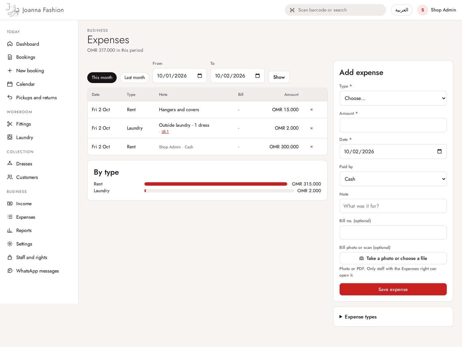Open Dashboard home icon in sidebar
This screenshot has width=462, height=347.
point(10,44)
